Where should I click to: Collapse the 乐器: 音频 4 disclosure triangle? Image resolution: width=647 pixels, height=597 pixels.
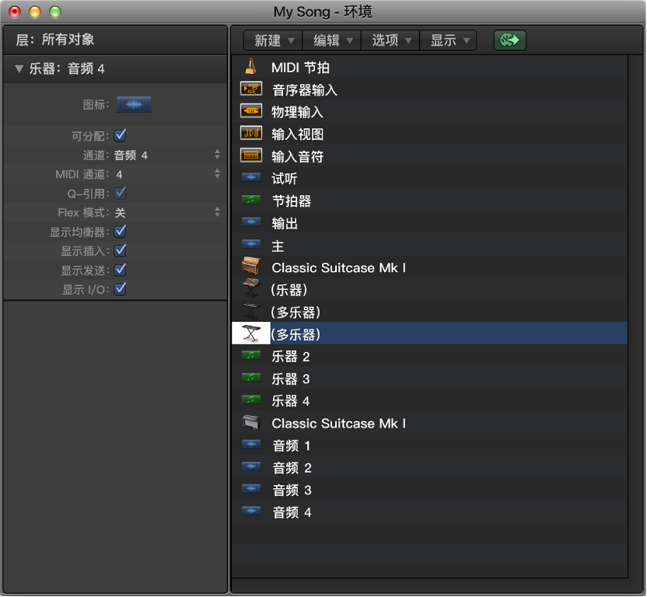tap(19, 68)
